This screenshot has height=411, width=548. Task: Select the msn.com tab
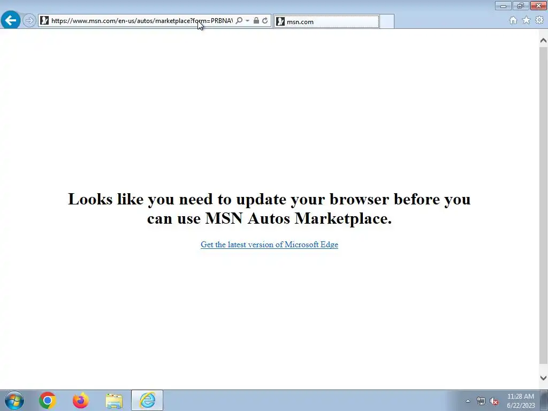tap(326, 21)
